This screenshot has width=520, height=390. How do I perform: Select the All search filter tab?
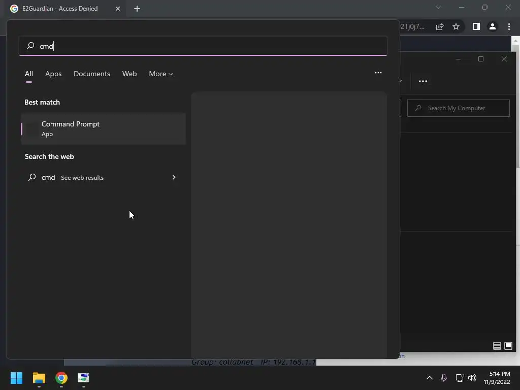pos(29,74)
